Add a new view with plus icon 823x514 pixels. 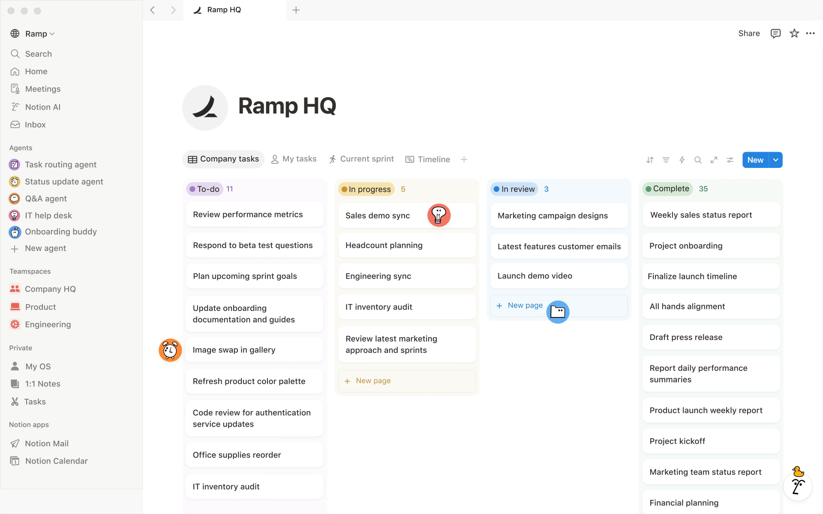coord(464,159)
